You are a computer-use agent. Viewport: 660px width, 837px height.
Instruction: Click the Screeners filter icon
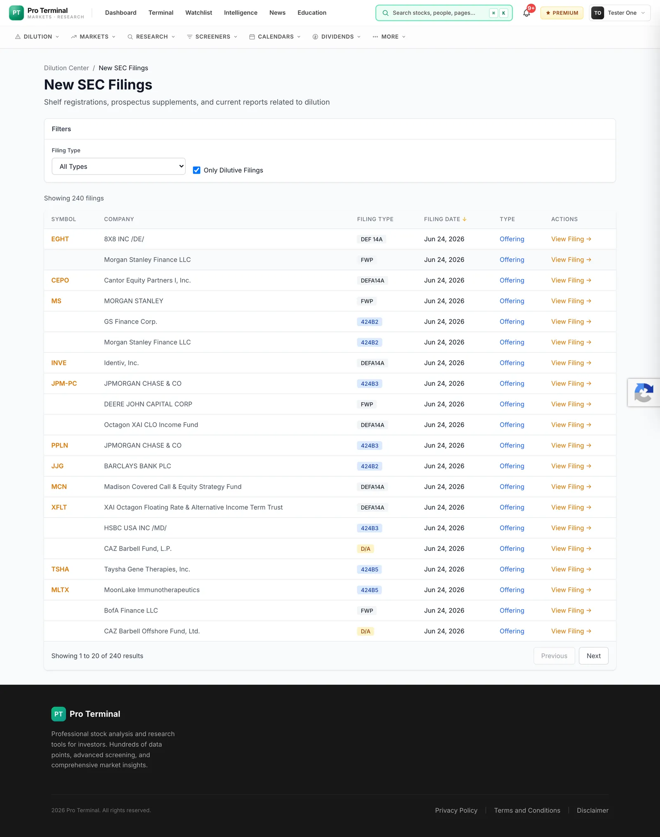pyautogui.click(x=190, y=37)
